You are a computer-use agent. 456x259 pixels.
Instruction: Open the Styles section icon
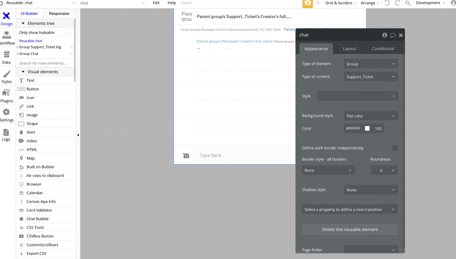tap(6, 74)
